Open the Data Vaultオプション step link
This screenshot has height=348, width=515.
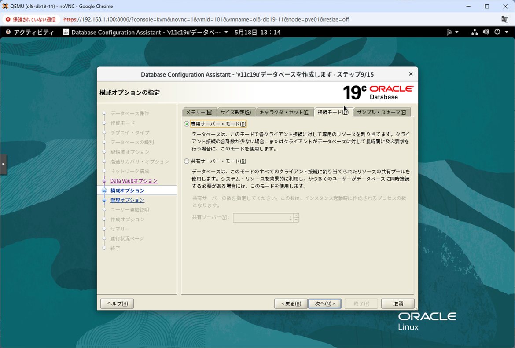134,181
